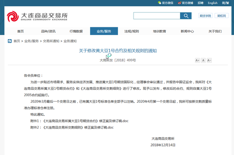Open the 期货学院 button
234x155 pixels.
pyautogui.click(x=205, y=16)
